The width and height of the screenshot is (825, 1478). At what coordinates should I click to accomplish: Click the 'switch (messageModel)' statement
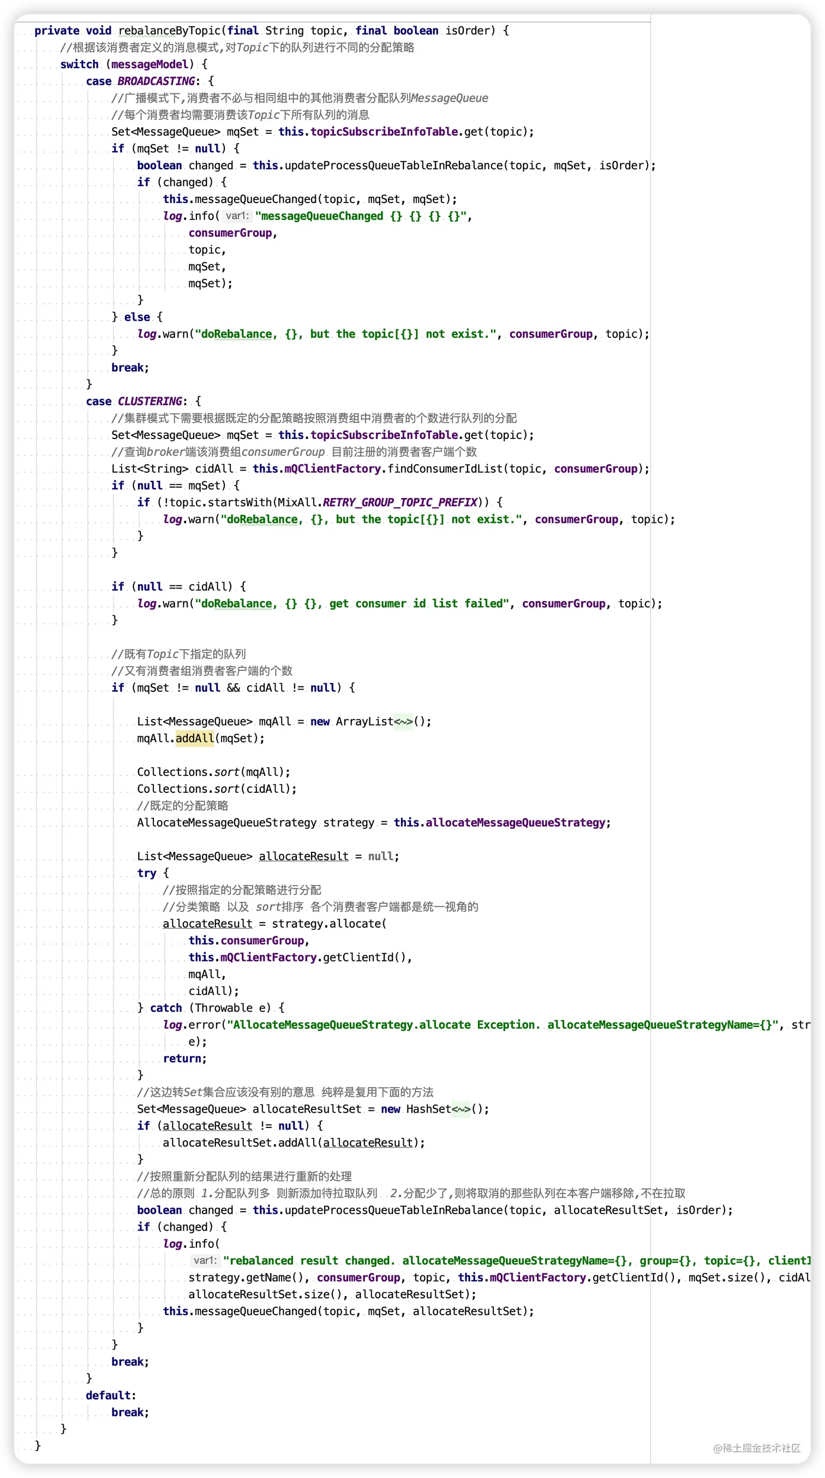point(134,64)
